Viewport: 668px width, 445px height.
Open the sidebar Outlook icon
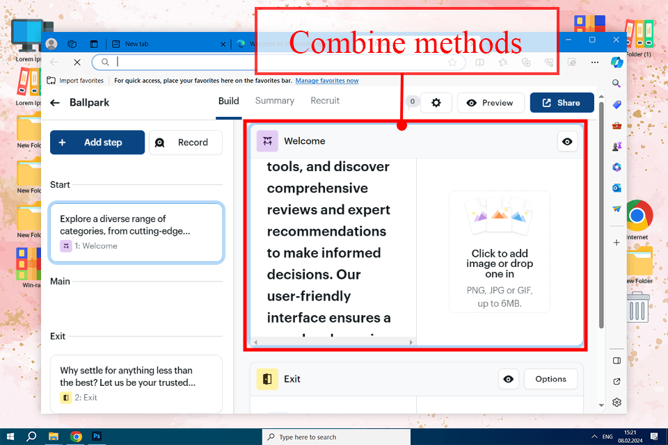click(x=617, y=188)
